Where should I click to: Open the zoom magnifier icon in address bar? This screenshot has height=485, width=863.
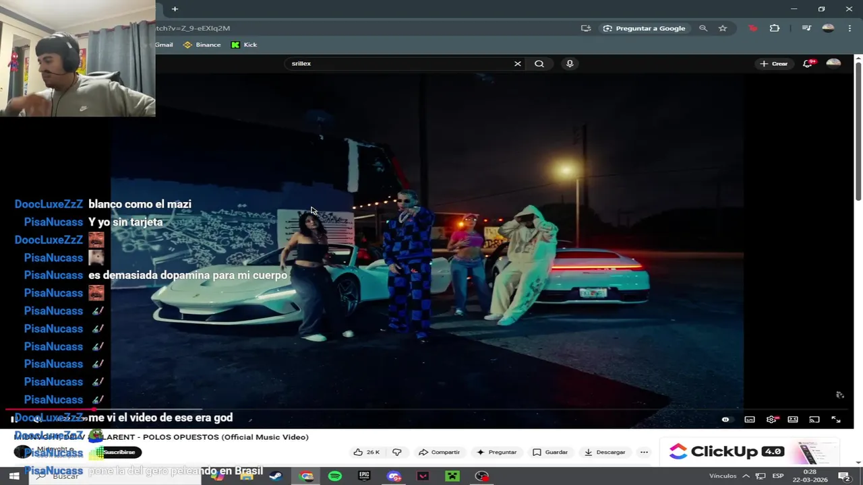(703, 28)
